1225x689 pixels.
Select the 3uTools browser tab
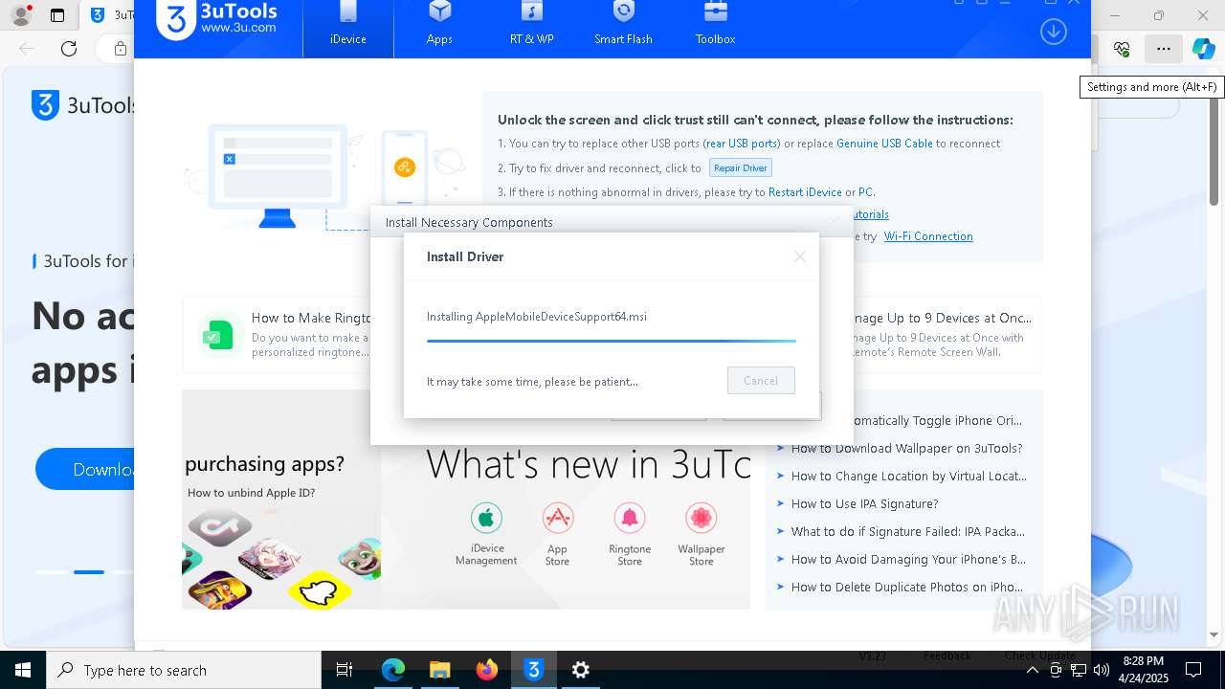(111, 15)
